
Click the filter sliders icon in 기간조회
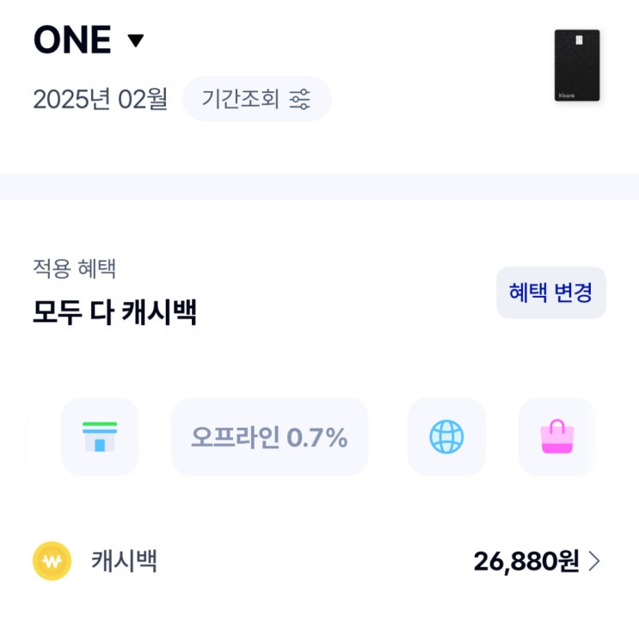(300, 99)
